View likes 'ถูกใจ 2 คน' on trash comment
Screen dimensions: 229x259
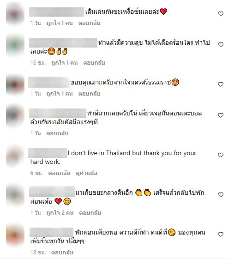pos(60,212)
